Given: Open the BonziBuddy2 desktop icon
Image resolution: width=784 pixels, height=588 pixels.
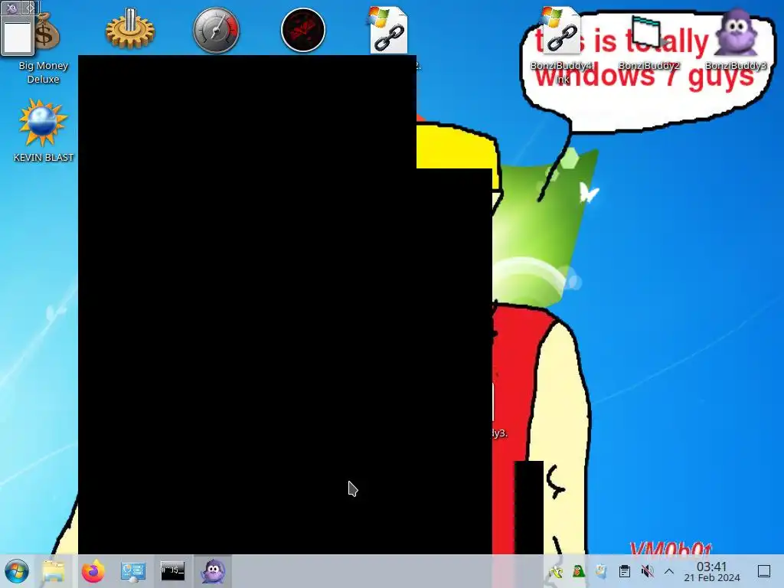Looking at the screenshot, I should coord(648,31).
